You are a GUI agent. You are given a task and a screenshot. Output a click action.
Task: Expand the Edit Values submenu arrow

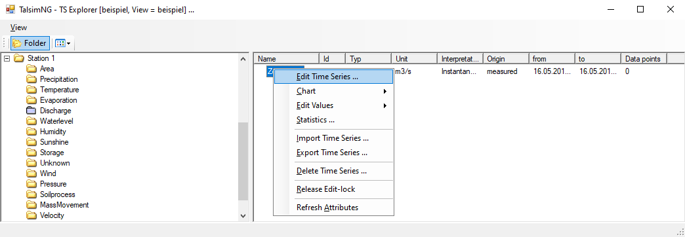pyautogui.click(x=385, y=105)
